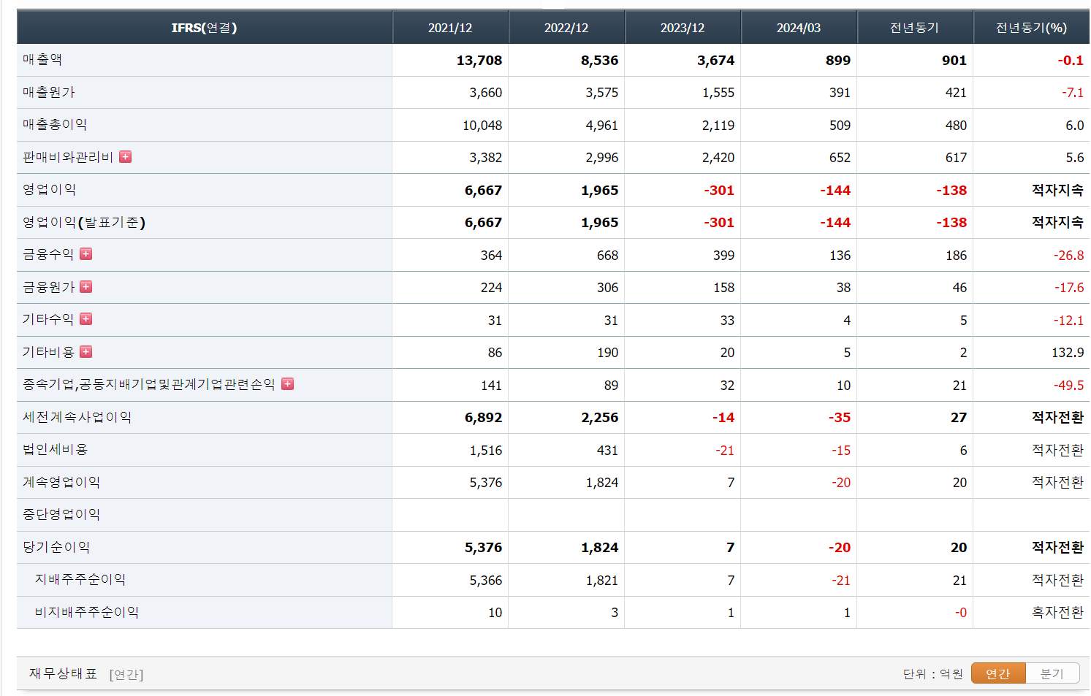Select the 당기순이익 row label

coord(56,547)
